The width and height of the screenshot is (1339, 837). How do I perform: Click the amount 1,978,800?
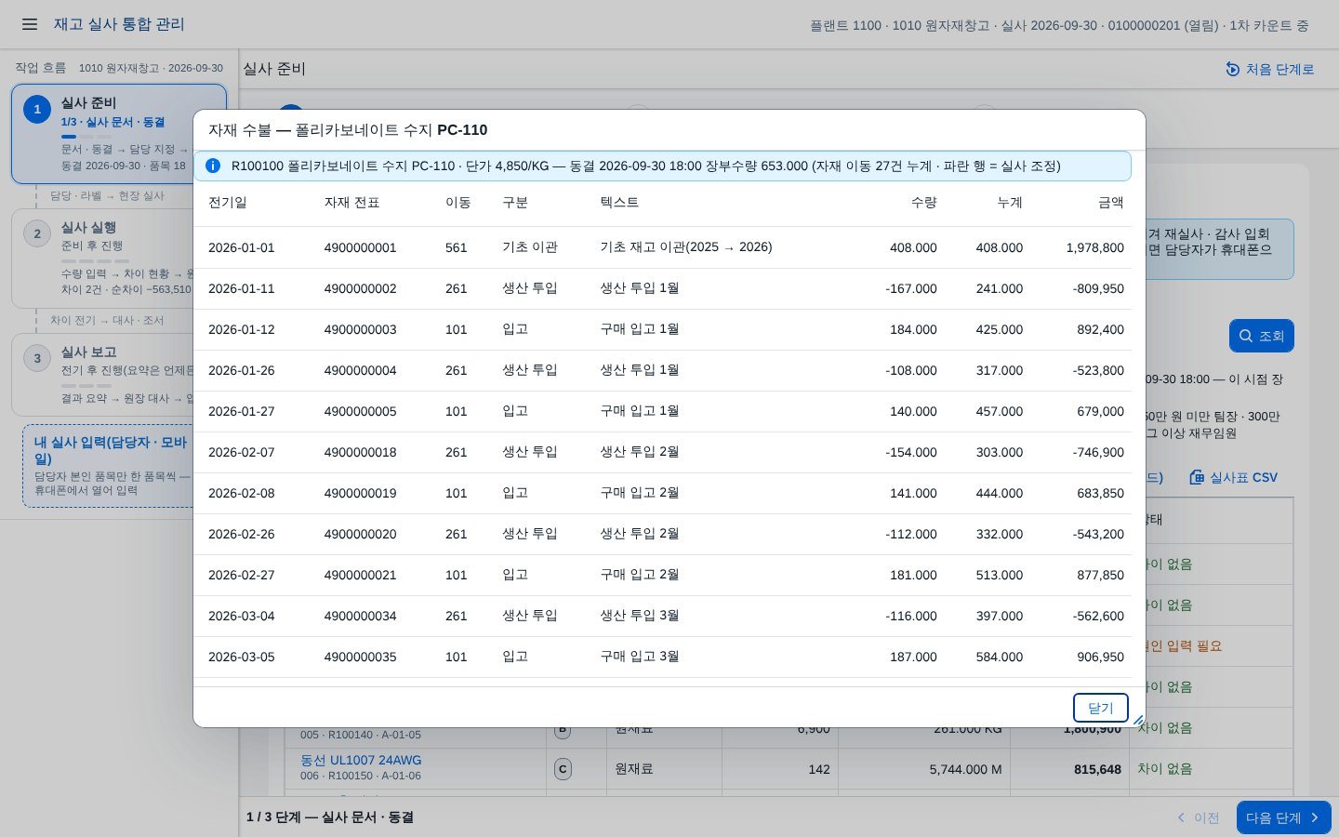(x=1095, y=247)
